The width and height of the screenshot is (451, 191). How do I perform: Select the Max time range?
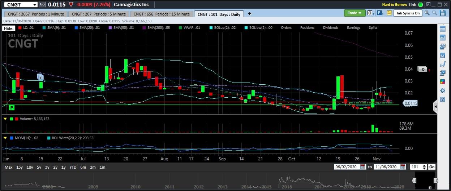tap(9, 167)
